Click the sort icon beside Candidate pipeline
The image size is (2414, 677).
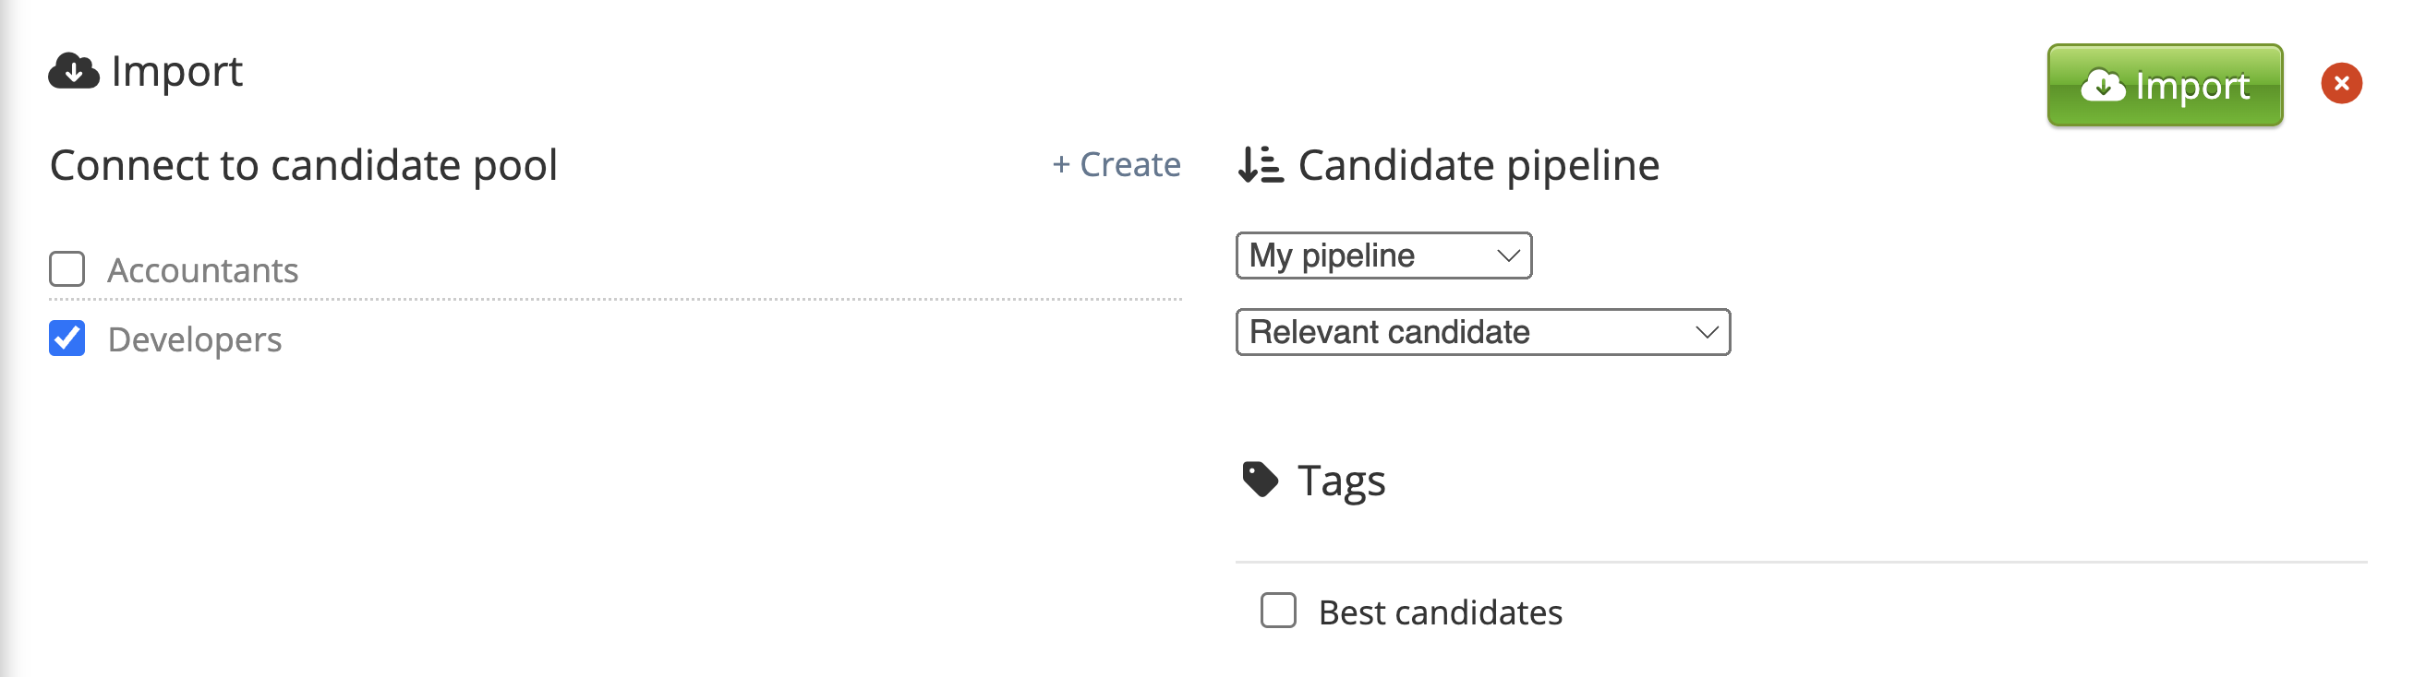click(1260, 165)
